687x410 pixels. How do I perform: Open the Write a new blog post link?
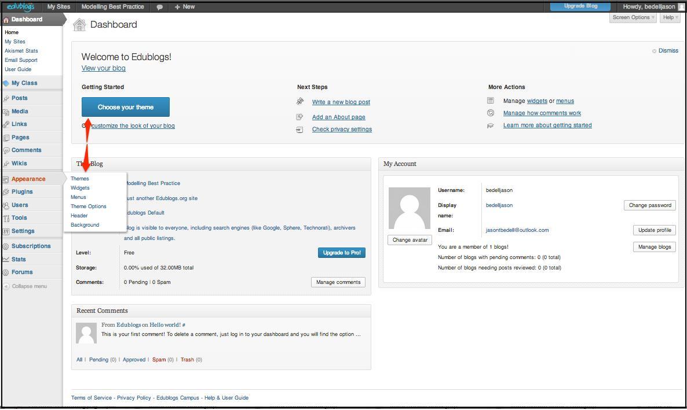coord(341,102)
